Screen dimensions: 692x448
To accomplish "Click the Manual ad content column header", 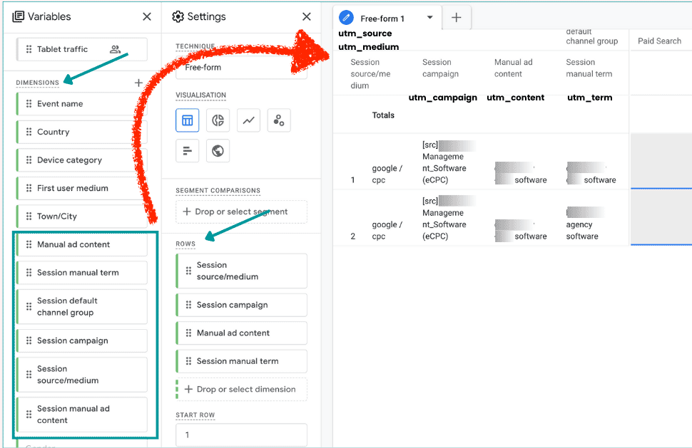I will 513,68.
